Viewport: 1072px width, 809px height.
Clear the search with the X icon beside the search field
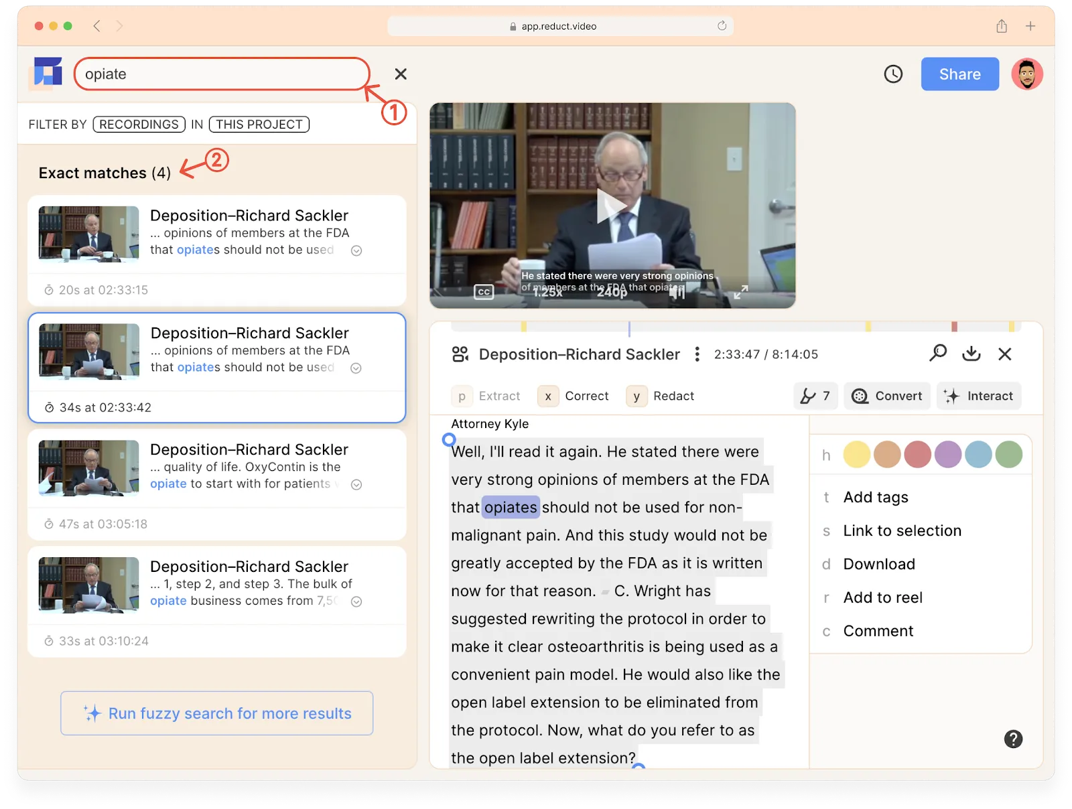click(x=401, y=74)
